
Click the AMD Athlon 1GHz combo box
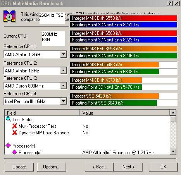pyautogui.click(x=35, y=70)
